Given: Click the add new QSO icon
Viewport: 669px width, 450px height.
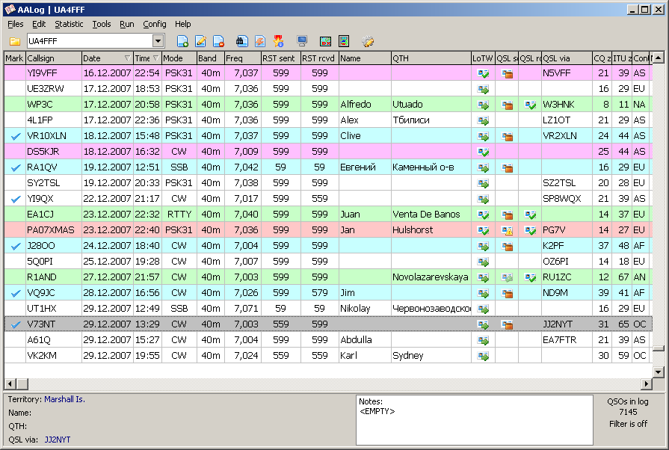Looking at the screenshot, I should click(x=183, y=41).
